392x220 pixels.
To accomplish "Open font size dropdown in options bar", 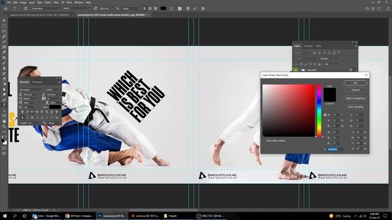I will 111,9.
